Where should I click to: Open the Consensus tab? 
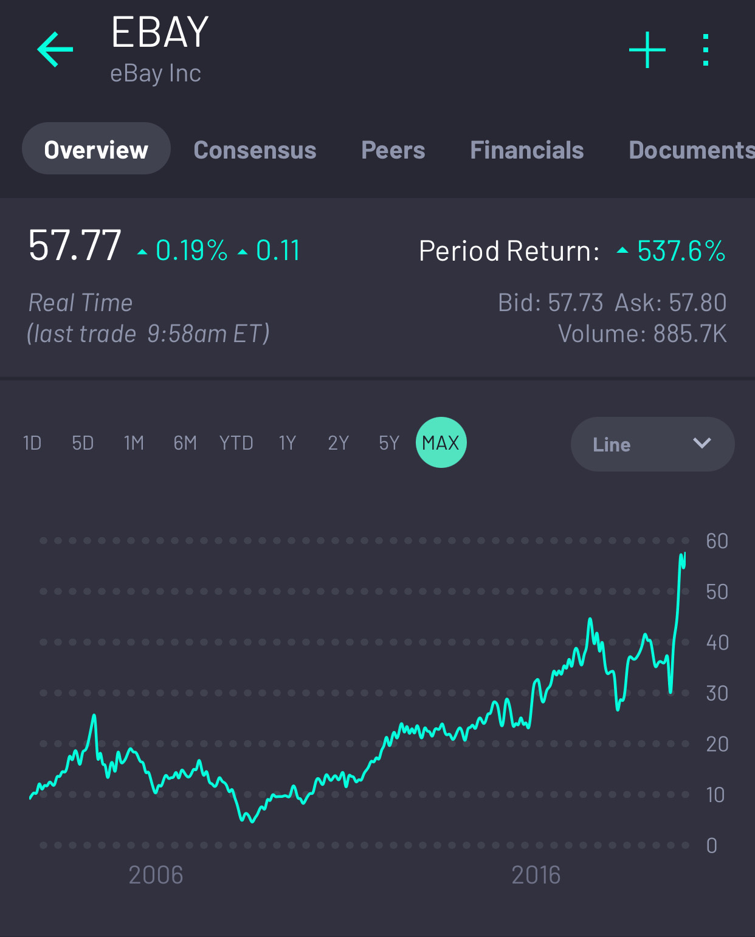click(x=255, y=150)
